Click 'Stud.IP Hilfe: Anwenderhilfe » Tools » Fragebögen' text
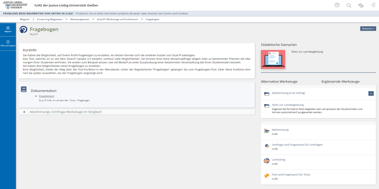This screenshot has height=189, width=379. [64, 100]
